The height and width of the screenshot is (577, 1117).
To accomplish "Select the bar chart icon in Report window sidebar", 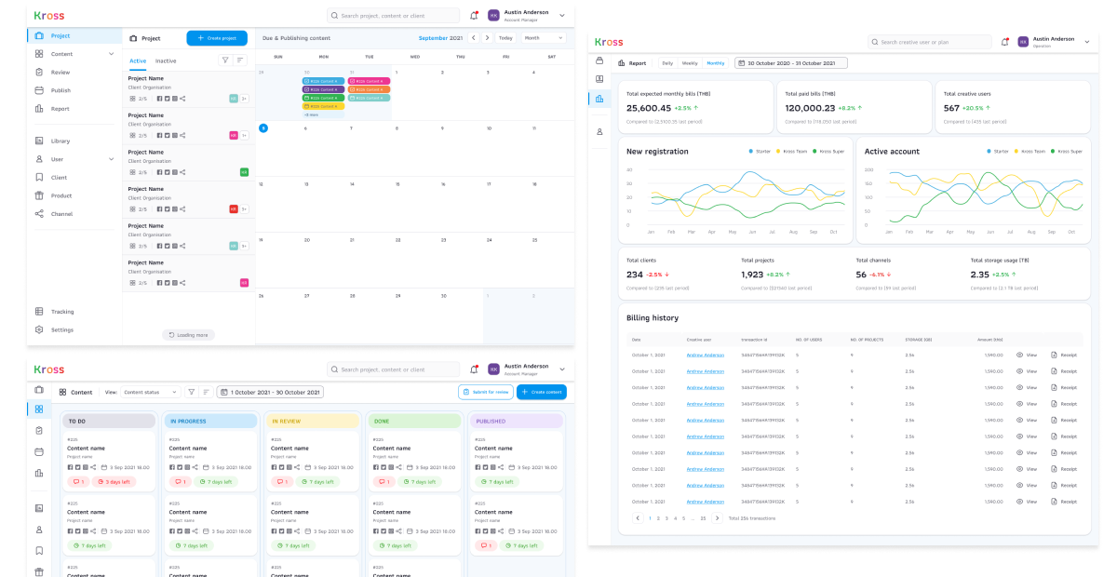I will pos(599,99).
